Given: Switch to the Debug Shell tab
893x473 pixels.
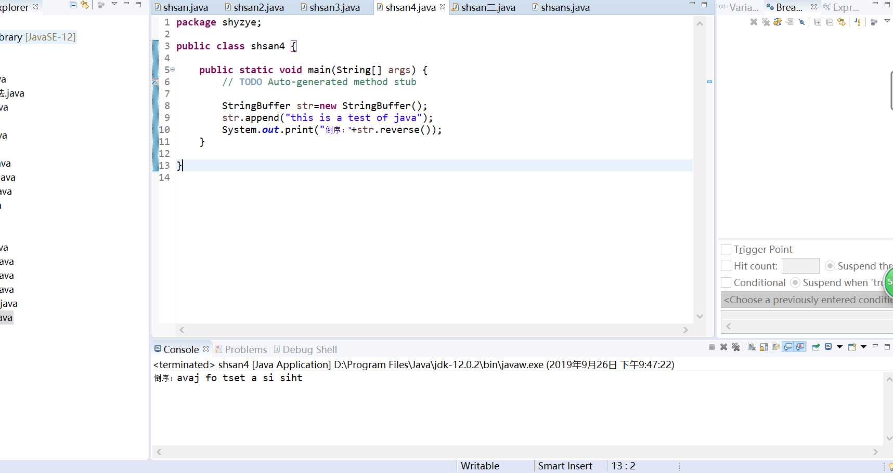Looking at the screenshot, I should point(305,349).
